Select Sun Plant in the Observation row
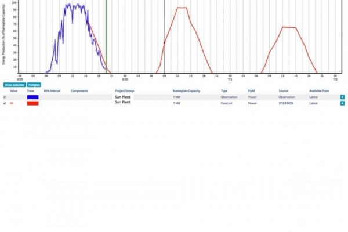This screenshot has height=232, width=348. click(122, 97)
